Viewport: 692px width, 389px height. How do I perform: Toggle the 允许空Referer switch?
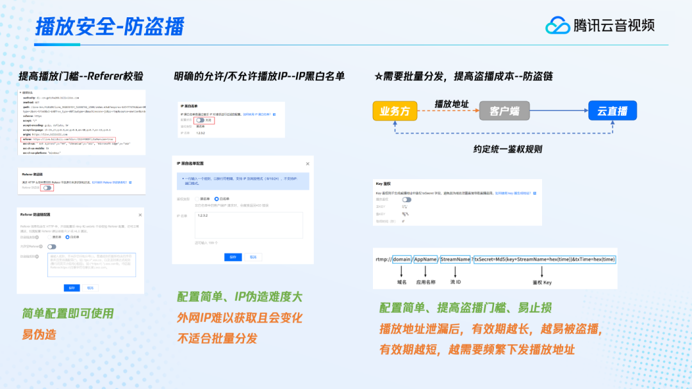pos(51,246)
